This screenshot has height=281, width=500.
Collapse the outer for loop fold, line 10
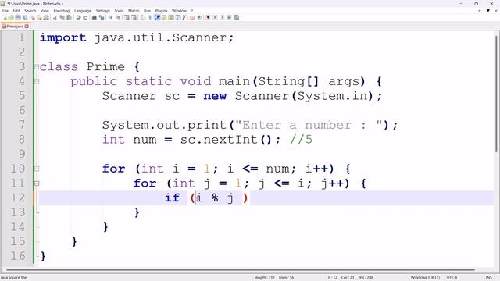(37, 169)
